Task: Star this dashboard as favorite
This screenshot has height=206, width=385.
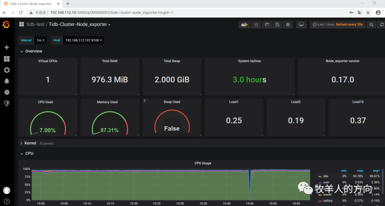Action: pos(256,25)
